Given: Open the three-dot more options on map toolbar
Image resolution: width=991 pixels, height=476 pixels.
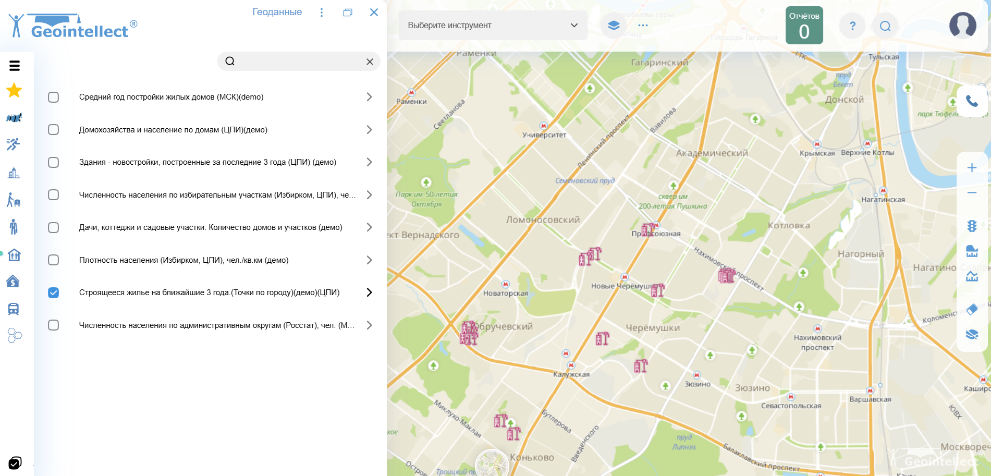Looking at the screenshot, I should pyautogui.click(x=643, y=25).
